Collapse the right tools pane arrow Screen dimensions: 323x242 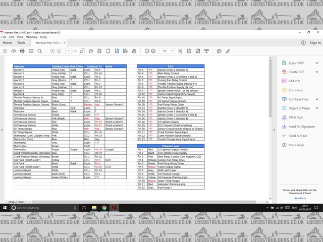[x=274, y=130]
